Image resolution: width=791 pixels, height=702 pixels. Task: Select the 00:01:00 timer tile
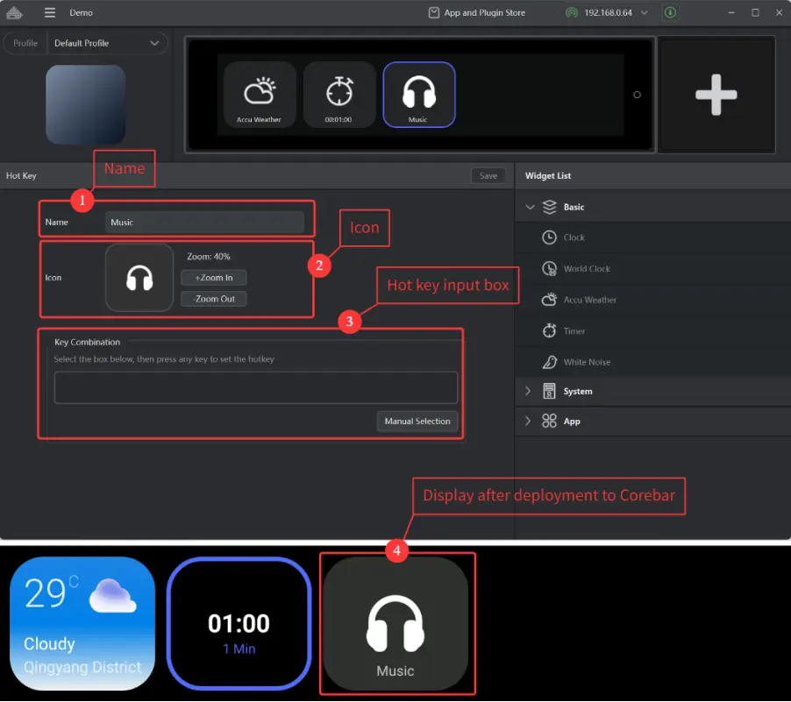tap(339, 95)
